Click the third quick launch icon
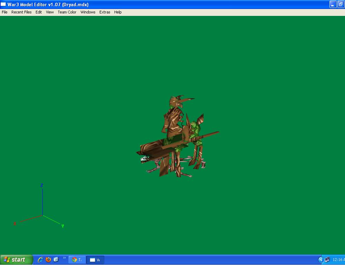 (56, 260)
